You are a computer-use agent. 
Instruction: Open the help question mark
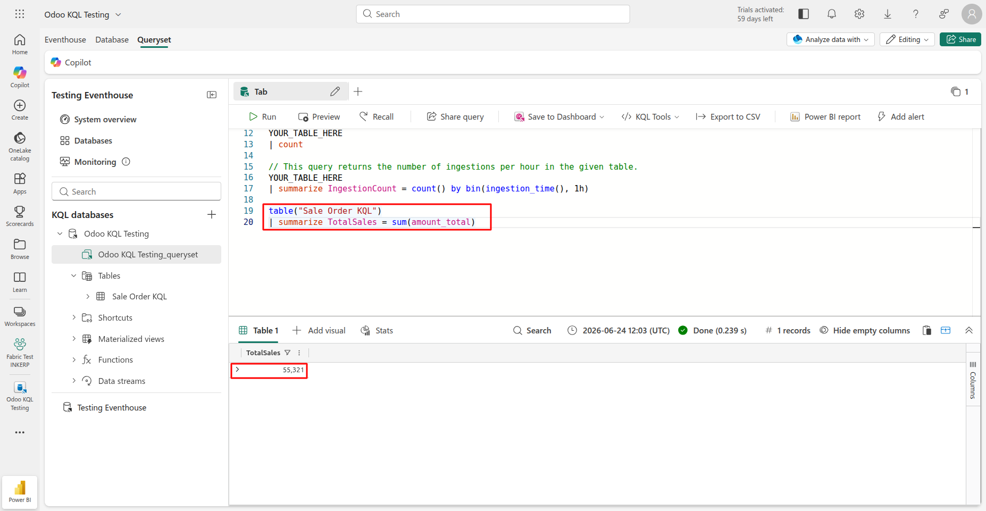915,14
